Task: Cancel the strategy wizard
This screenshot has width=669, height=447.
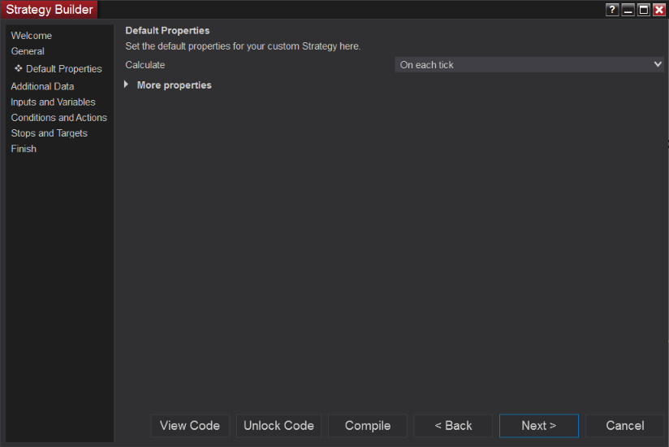Action: point(625,426)
